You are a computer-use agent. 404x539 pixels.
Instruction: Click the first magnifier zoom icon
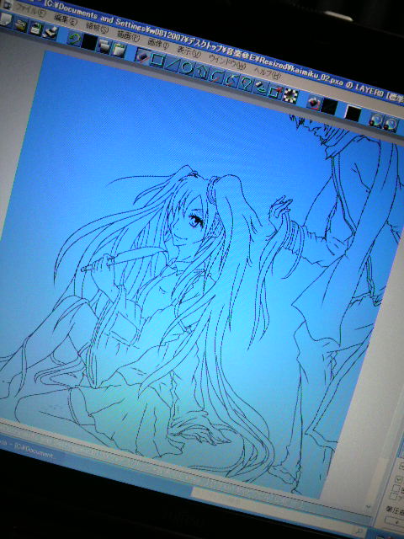coord(376,120)
